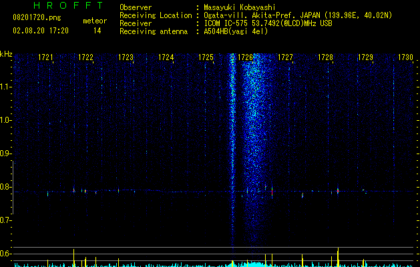The height and width of the screenshot is (267, 420).
Task: Click the 0.9 kHz axis label
Action: (5, 154)
